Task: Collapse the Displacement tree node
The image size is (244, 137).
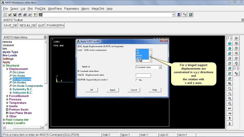Action: (7, 69)
